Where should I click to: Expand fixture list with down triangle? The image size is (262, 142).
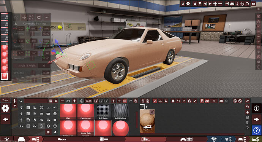coord(15,106)
